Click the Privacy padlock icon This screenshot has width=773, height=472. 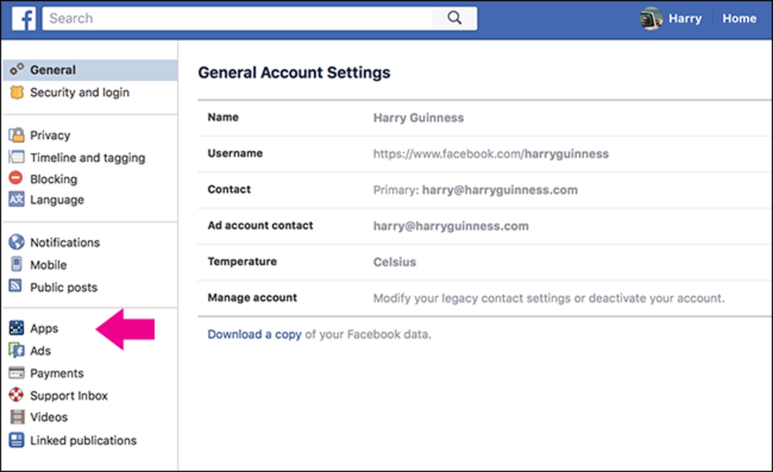click(16, 135)
